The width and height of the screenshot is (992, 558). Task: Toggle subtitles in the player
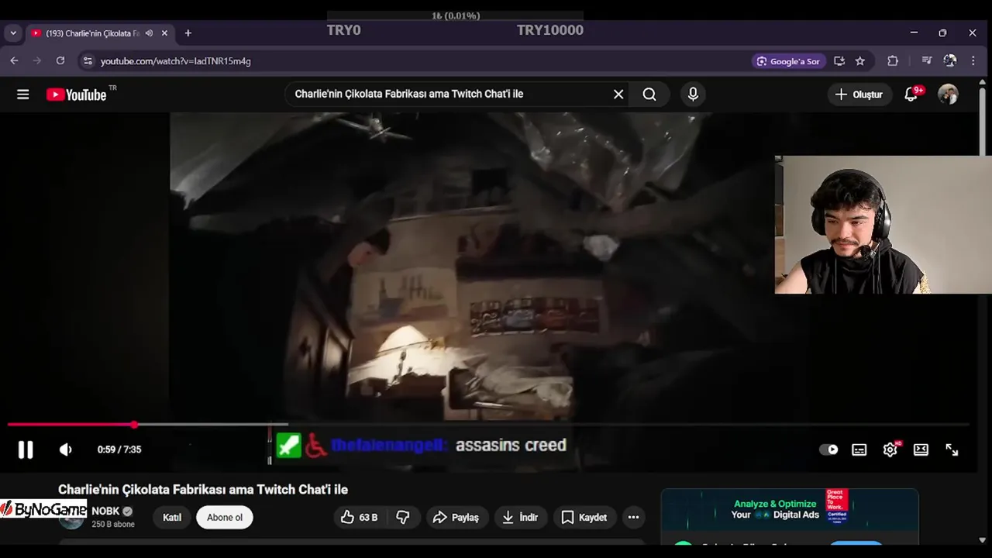coord(859,449)
